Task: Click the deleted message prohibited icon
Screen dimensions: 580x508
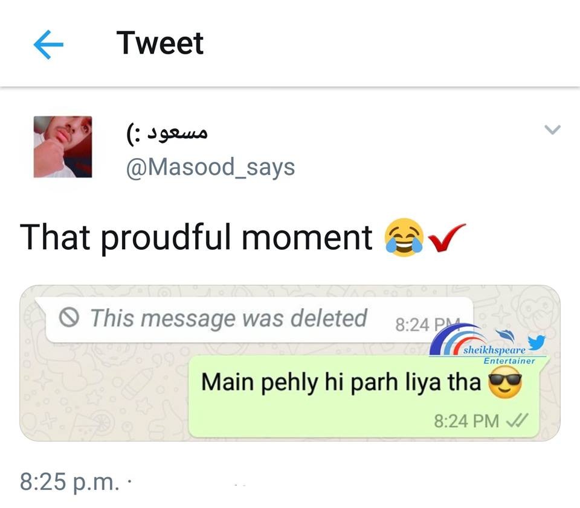Action: [x=69, y=317]
